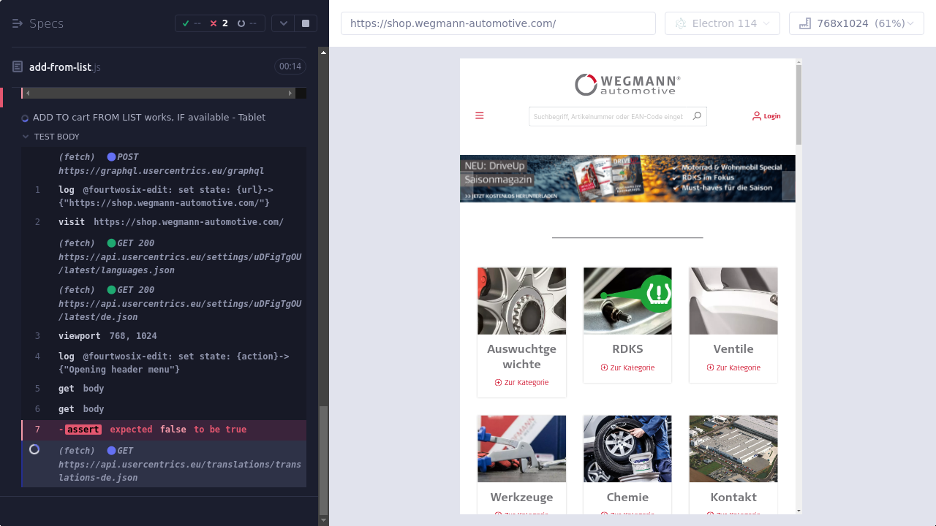Open the 768x1024 viewport size dropdown

click(856, 23)
